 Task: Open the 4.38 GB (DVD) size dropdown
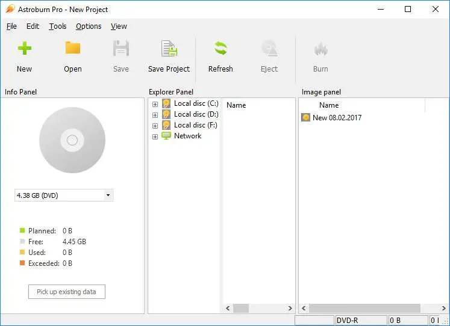pyautogui.click(x=108, y=195)
